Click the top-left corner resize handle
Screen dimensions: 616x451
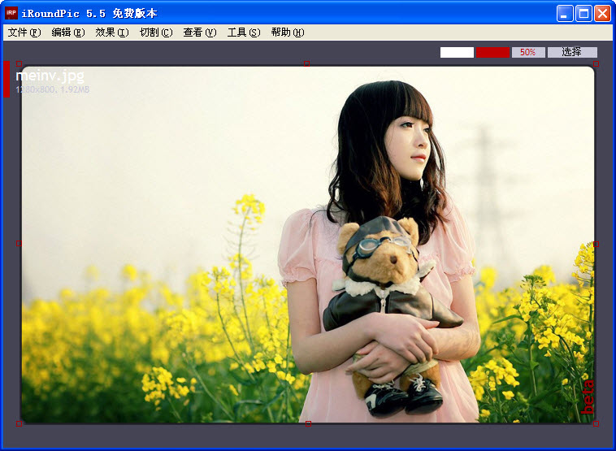coord(19,63)
